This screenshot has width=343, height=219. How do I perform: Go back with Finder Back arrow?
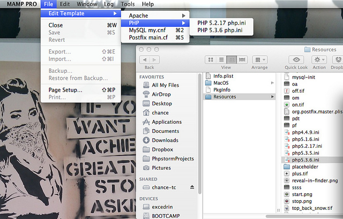[x=145, y=59]
